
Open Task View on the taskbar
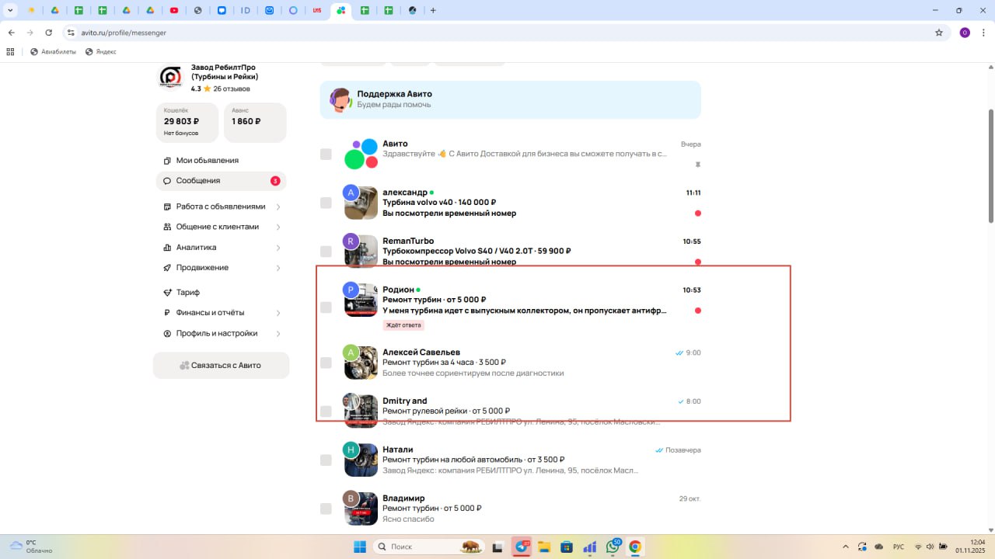click(497, 547)
